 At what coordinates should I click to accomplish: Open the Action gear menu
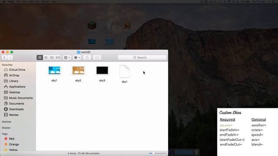[77, 58]
